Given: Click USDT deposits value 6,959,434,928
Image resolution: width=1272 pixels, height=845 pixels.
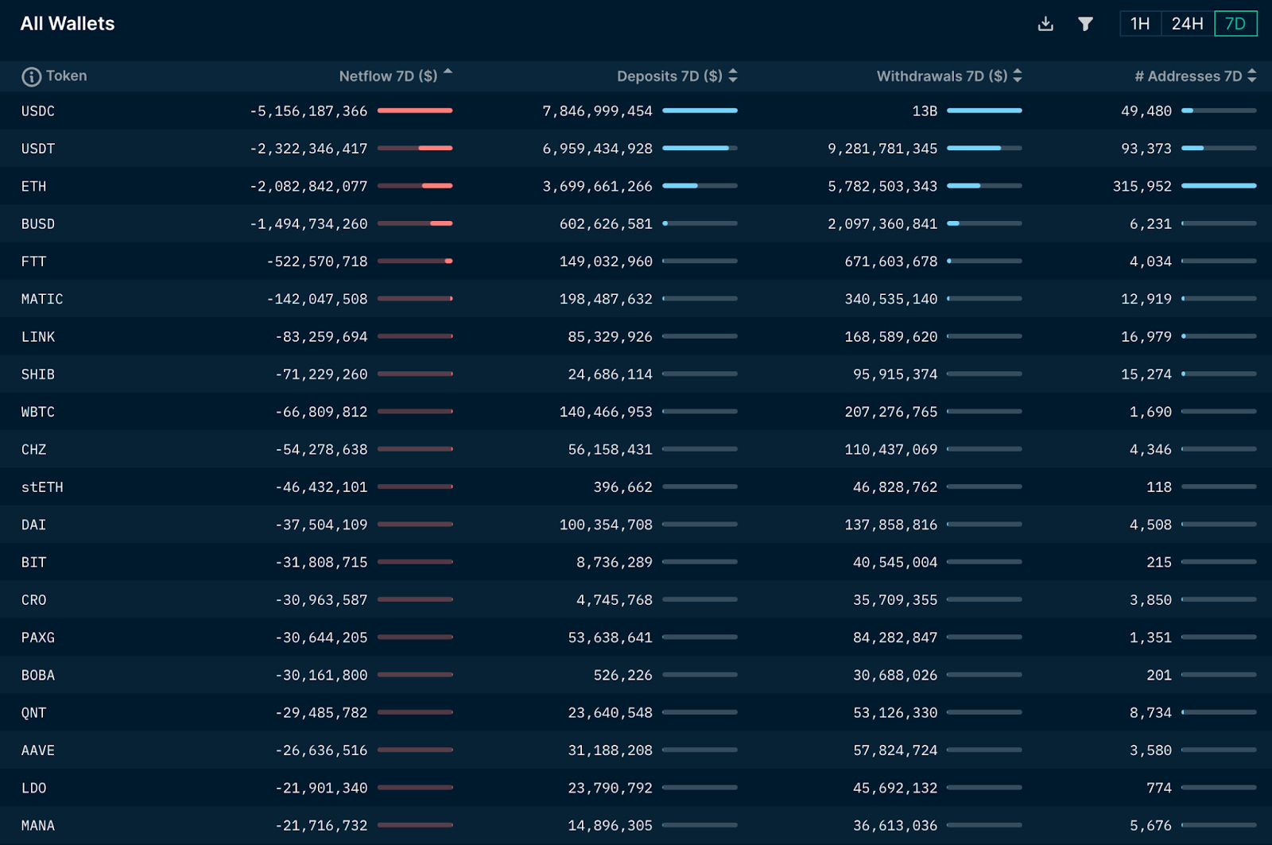Looking at the screenshot, I should pos(597,149).
